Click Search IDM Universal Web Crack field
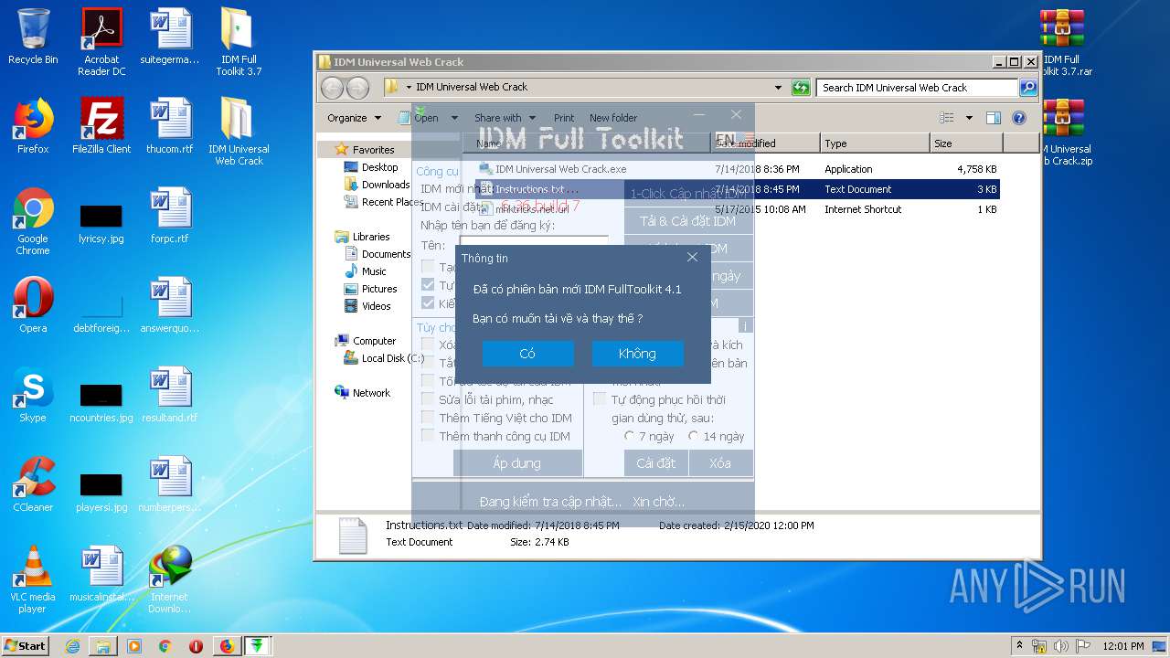The image size is (1170, 658). point(917,88)
